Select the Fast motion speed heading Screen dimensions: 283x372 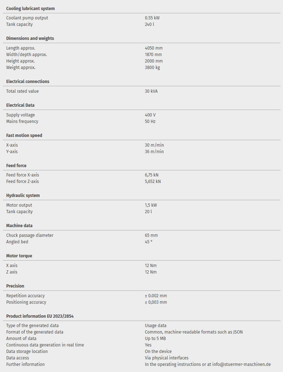[x=24, y=136]
